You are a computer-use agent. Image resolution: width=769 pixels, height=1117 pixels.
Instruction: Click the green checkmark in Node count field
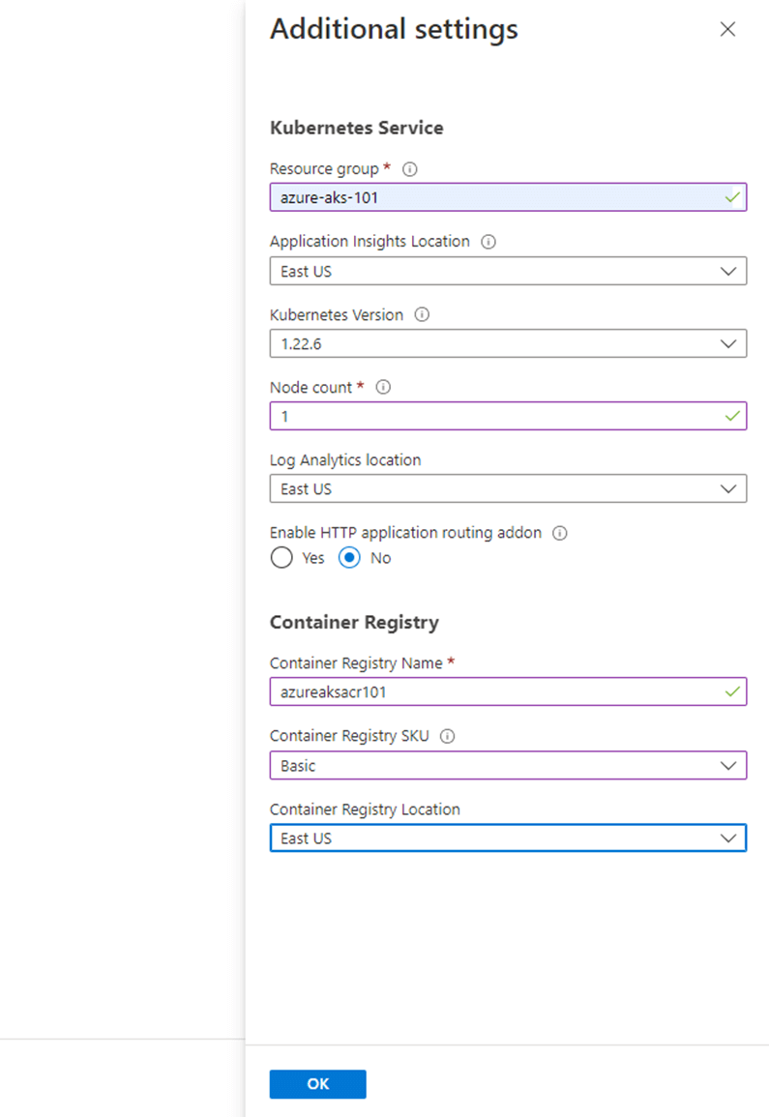tap(734, 416)
